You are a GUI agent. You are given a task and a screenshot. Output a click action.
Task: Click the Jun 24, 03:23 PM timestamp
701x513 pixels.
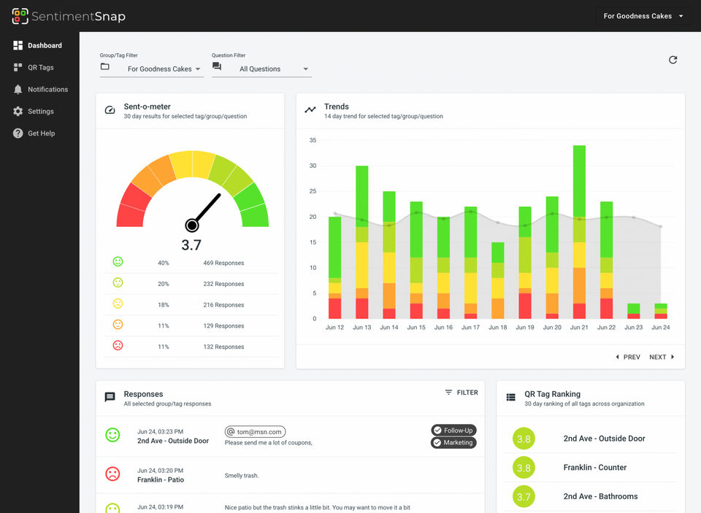pyautogui.click(x=160, y=432)
